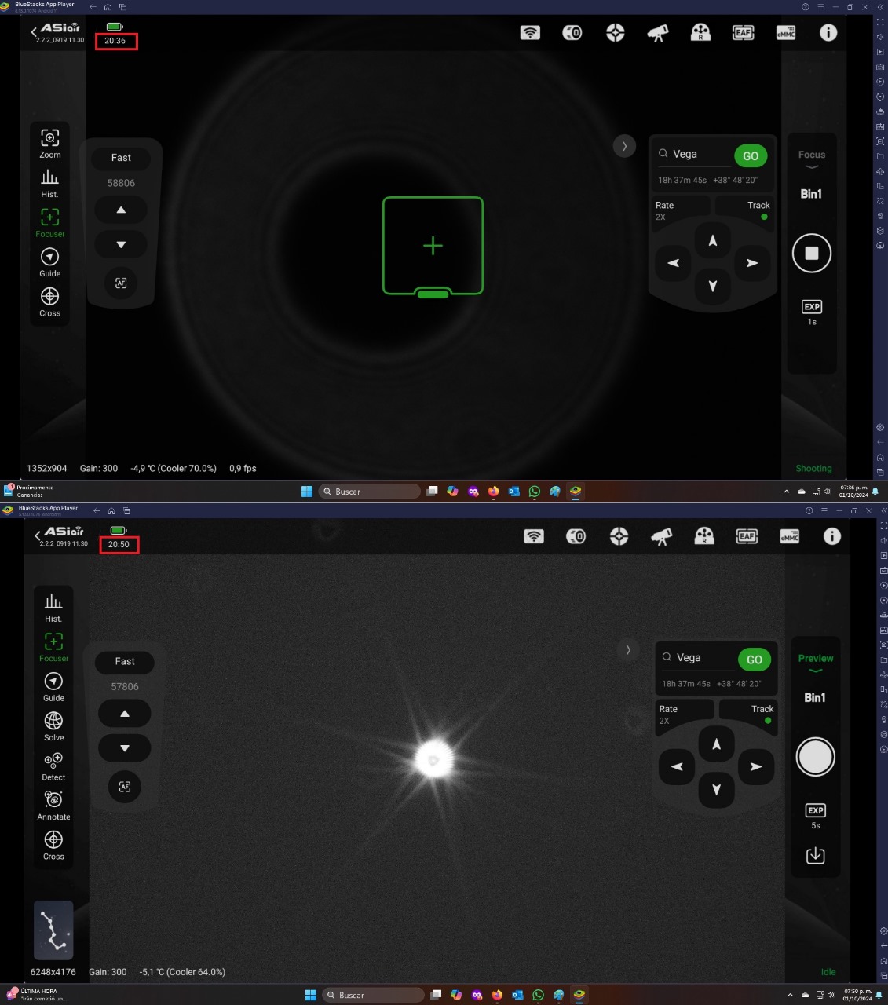Collapse mount panel chevron in Focus mode screen

click(624, 146)
